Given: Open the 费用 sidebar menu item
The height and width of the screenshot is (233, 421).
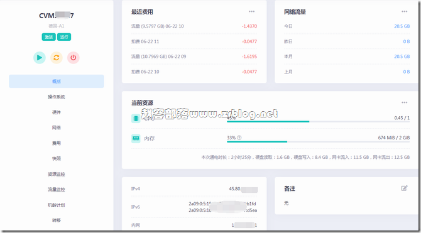Looking at the screenshot, I should click(57, 143).
